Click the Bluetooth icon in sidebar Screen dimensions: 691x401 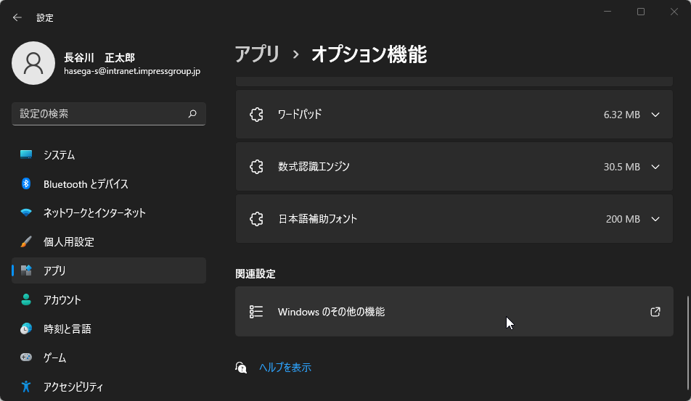click(x=26, y=183)
